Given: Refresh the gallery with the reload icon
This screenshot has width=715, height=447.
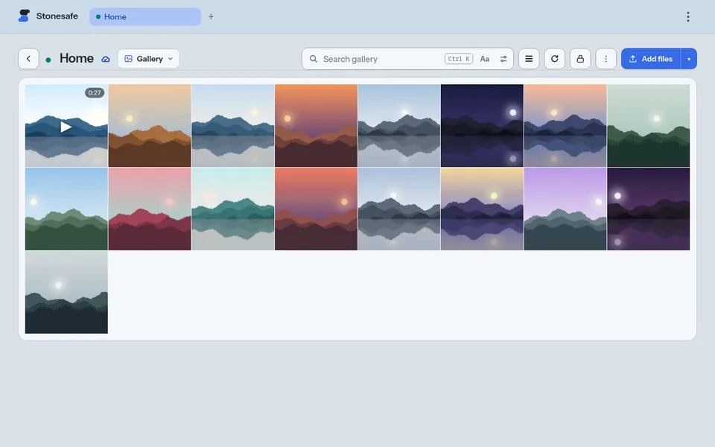Looking at the screenshot, I should pos(554,59).
